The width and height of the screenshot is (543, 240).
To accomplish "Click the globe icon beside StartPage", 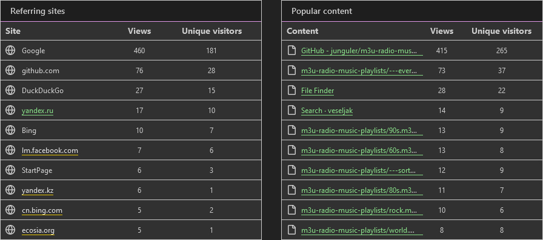I will click(10, 170).
